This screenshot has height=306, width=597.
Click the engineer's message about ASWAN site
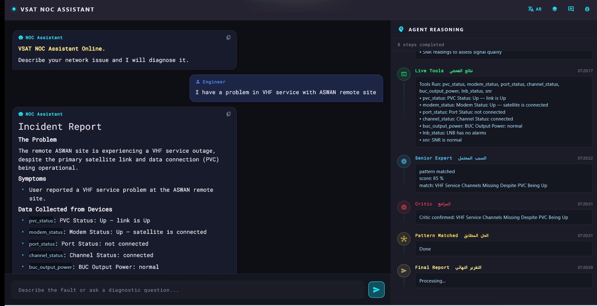click(x=286, y=92)
